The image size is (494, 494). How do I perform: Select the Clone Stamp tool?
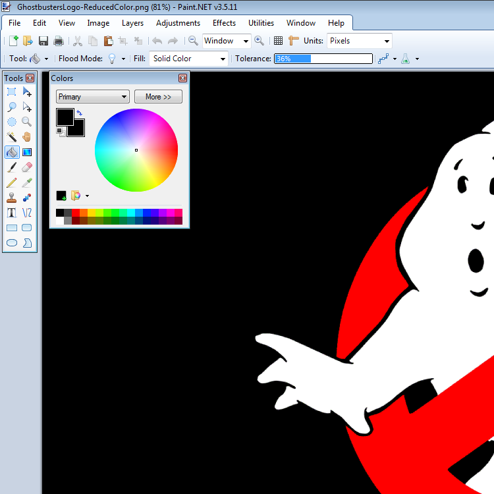point(12,198)
